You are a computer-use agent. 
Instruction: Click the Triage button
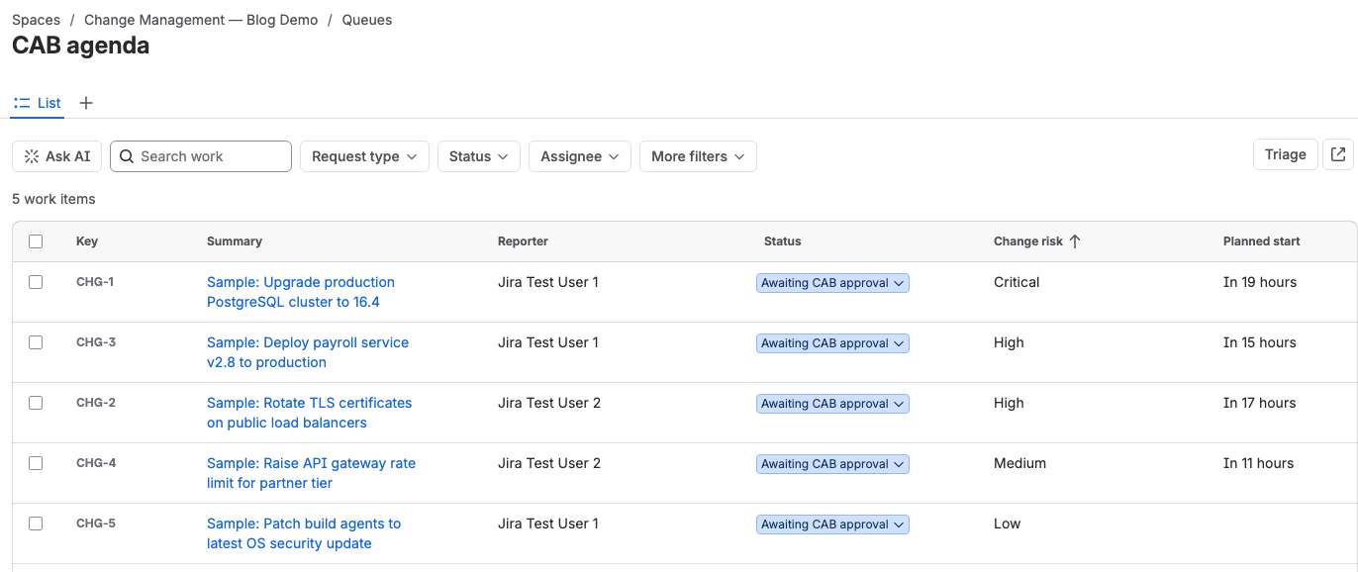click(x=1286, y=154)
